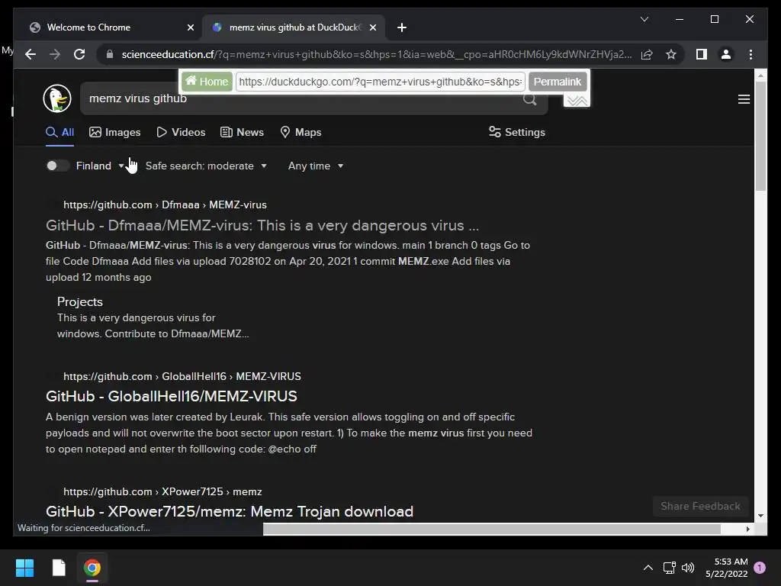781x586 pixels.
Task: Click the Chrome address bar URL
Action: [x=377, y=54]
